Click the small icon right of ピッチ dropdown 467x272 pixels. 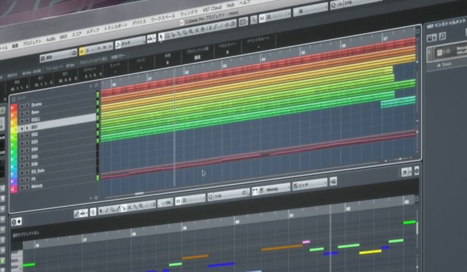(x=333, y=181)
